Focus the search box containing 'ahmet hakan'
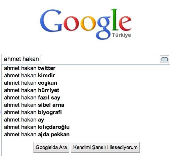The width and height of the screenshot is (170, 156). pos(81,59)
